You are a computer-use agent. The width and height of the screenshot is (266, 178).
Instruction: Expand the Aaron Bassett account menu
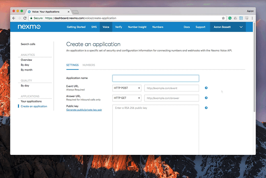[228, 27]
